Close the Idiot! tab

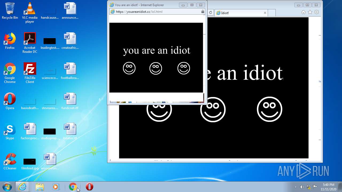[265, 13]
